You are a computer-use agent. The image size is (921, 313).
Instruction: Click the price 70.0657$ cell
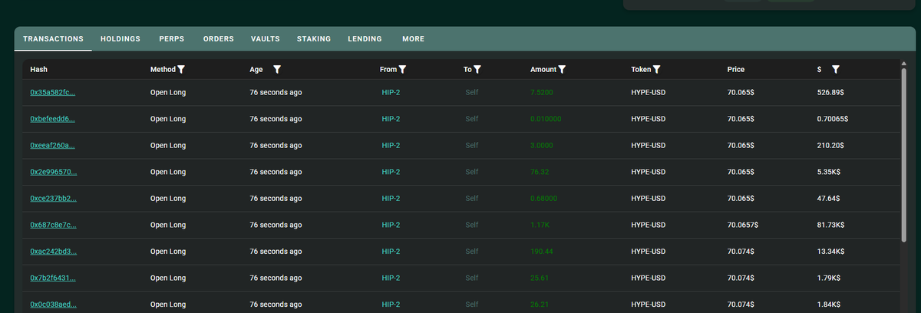pyautogui.click(x=743, y=225)
